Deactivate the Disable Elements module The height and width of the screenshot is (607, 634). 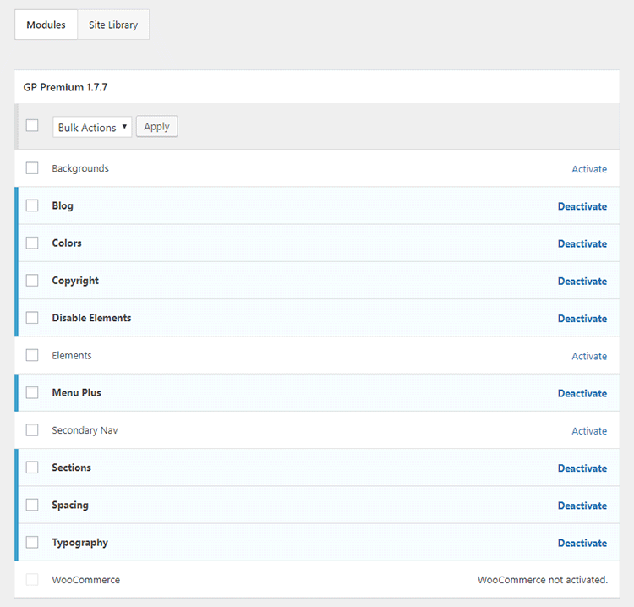[x=582, y=319]
